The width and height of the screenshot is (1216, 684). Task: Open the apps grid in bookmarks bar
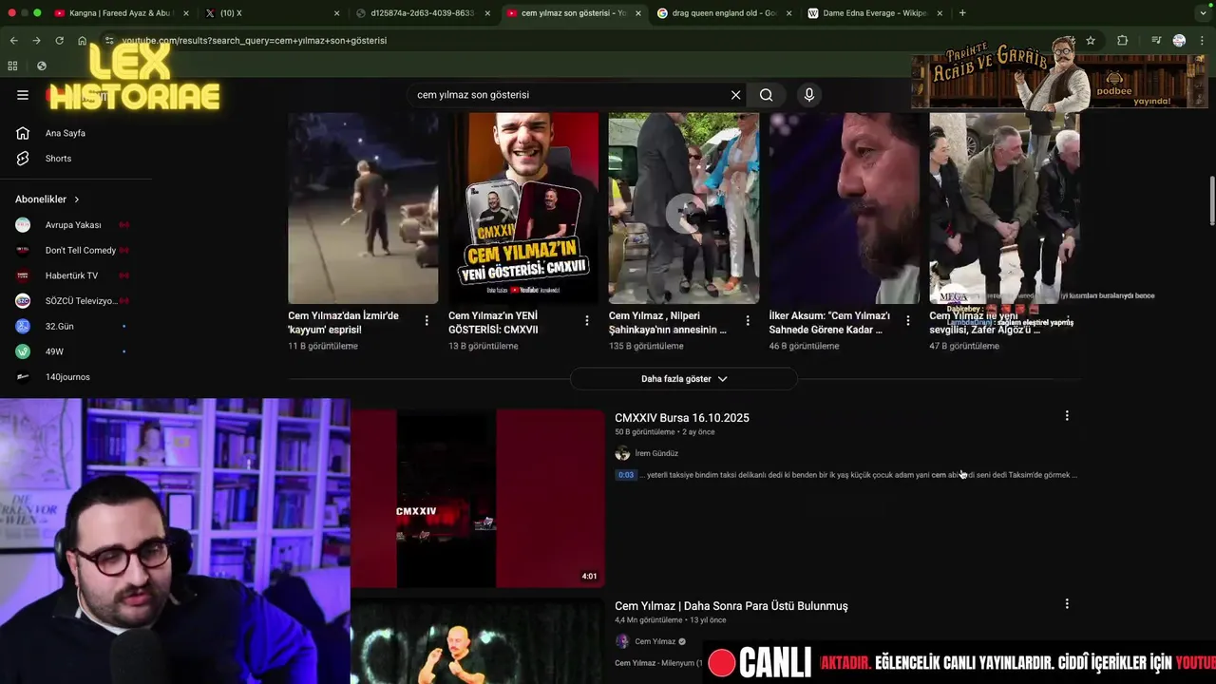click(12, 66)
